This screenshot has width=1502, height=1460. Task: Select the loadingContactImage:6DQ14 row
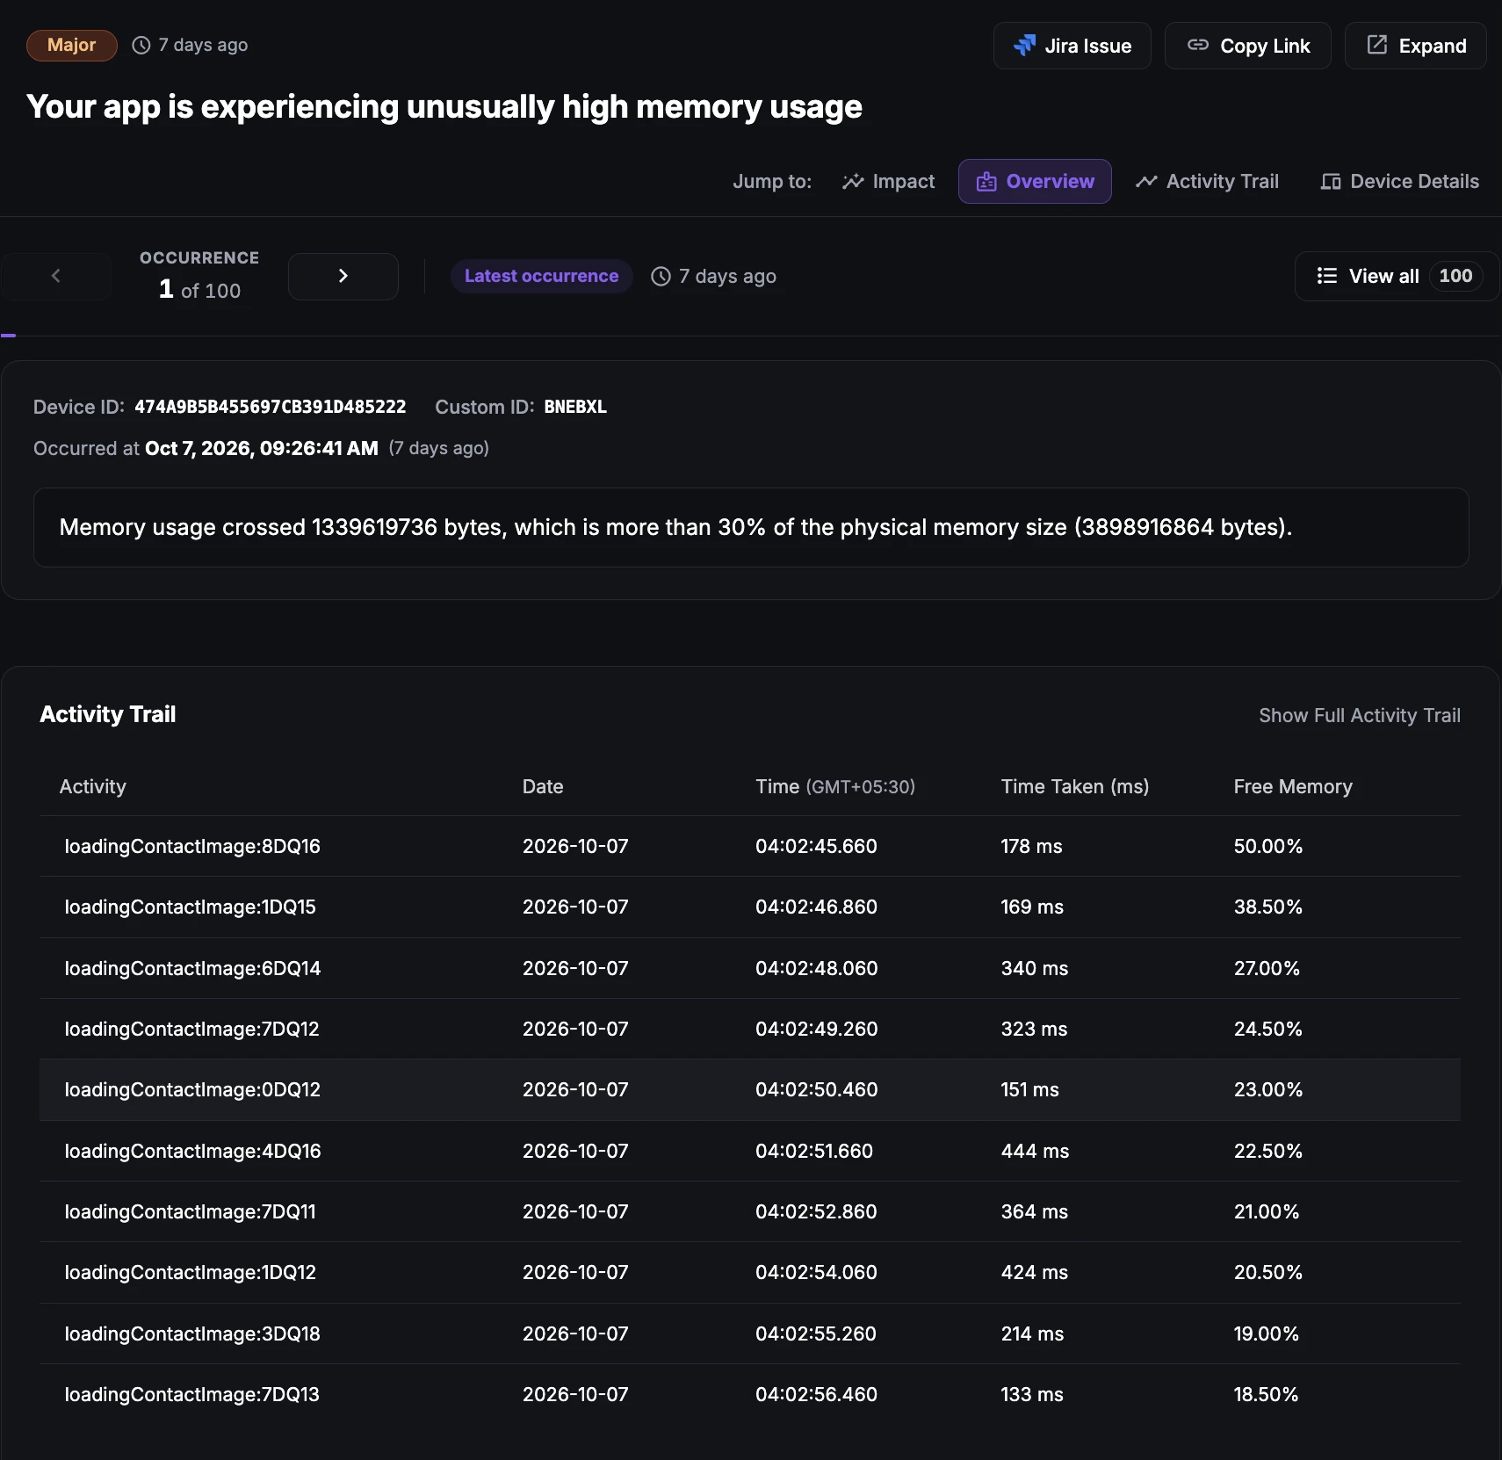click(x=749, y=968)
